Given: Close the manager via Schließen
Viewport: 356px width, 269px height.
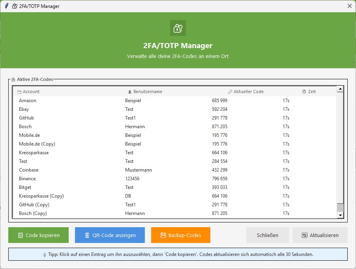Looking at the screenshot, I should pos(268,235).
